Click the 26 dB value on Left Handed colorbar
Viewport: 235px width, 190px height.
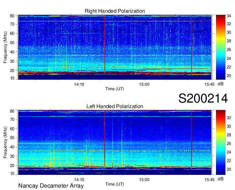coord(229,144)
